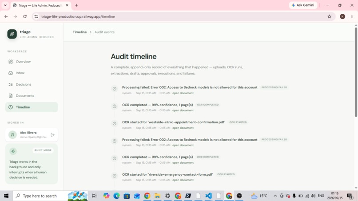Open Chrome three-dot menu
Viewport: 358px width, 201px height.
pos(352,16)
